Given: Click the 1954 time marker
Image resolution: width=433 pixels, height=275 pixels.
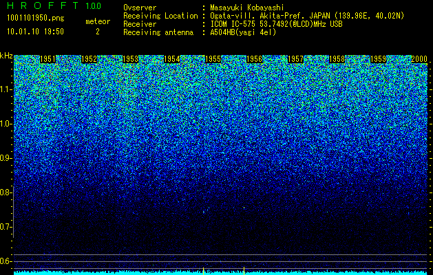Looking at the screenshot, I should coord(172,59).
